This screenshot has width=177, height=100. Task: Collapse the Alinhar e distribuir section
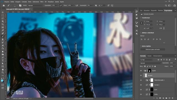coord(140,33)
